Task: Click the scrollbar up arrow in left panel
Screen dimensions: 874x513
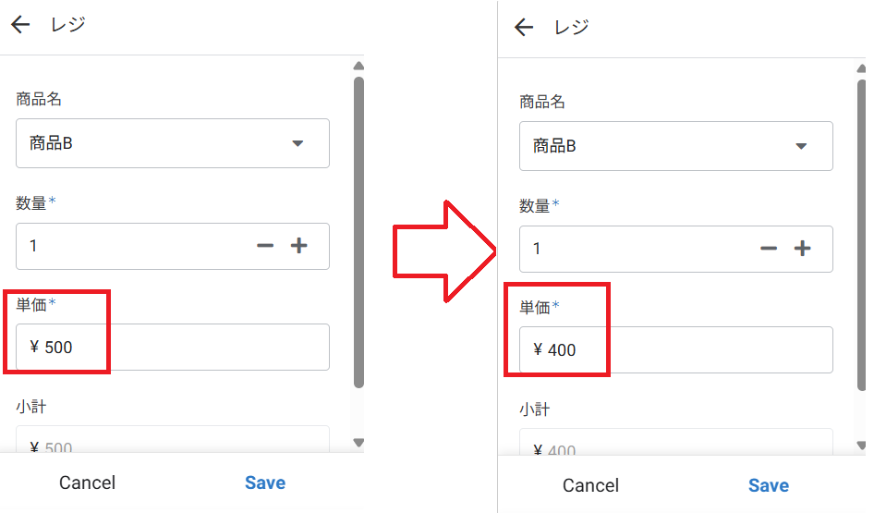Action: pyautogui.click(x=358, y=66)
